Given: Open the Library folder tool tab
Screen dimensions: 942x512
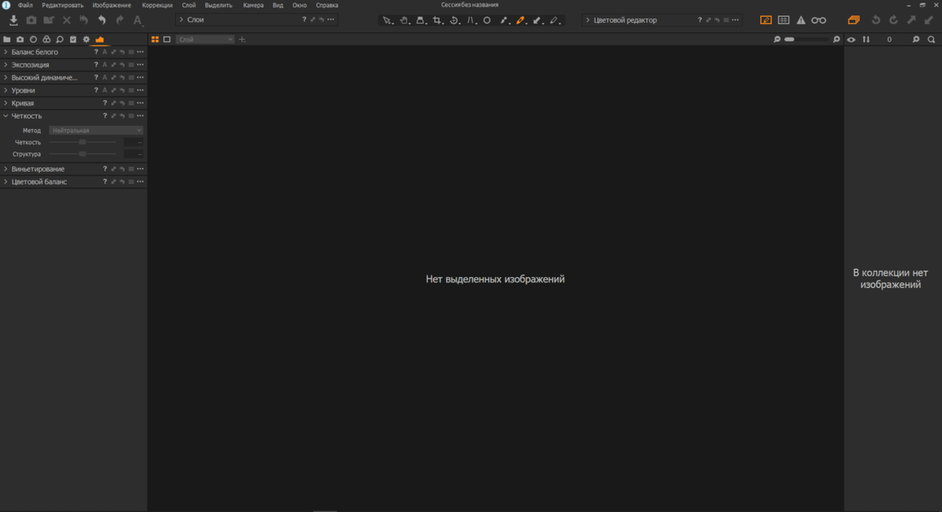Looking at the screenshot, I should [7, 39].
